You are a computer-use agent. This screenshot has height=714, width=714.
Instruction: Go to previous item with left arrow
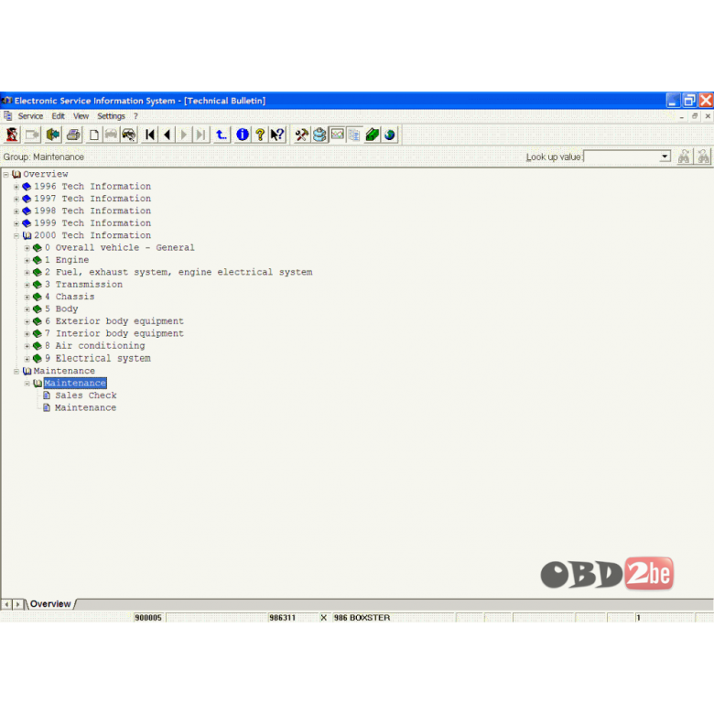pos(168,135)
